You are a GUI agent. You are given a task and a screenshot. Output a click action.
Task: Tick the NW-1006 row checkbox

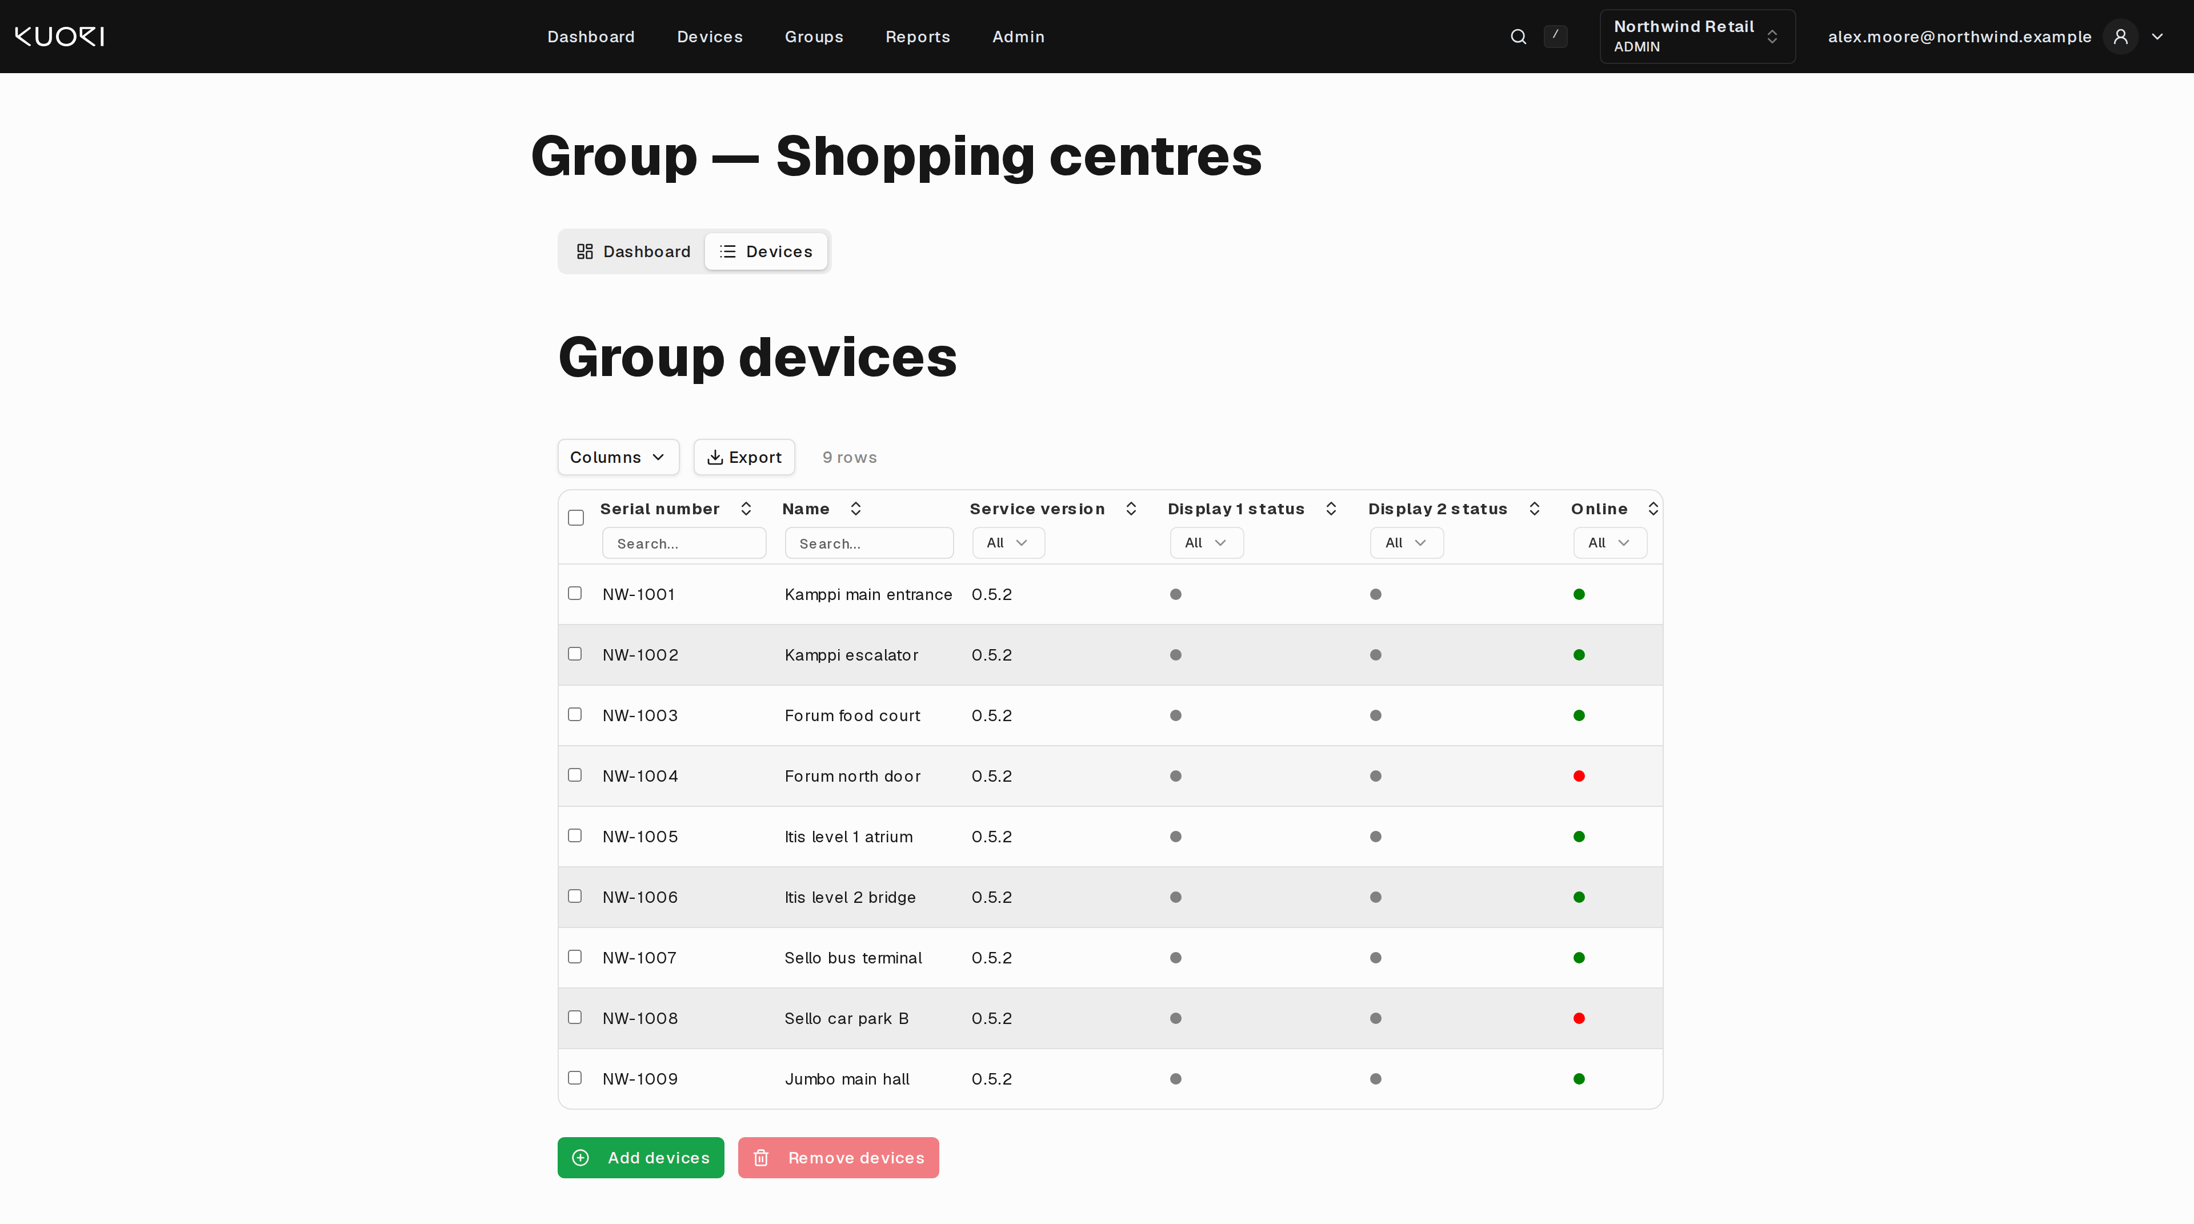pos(575,895)
